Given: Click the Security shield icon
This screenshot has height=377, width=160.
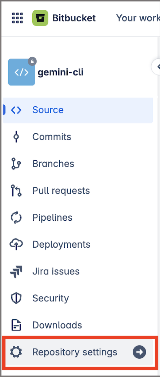Looking at the screenshot, I should [x=16, y=298].
